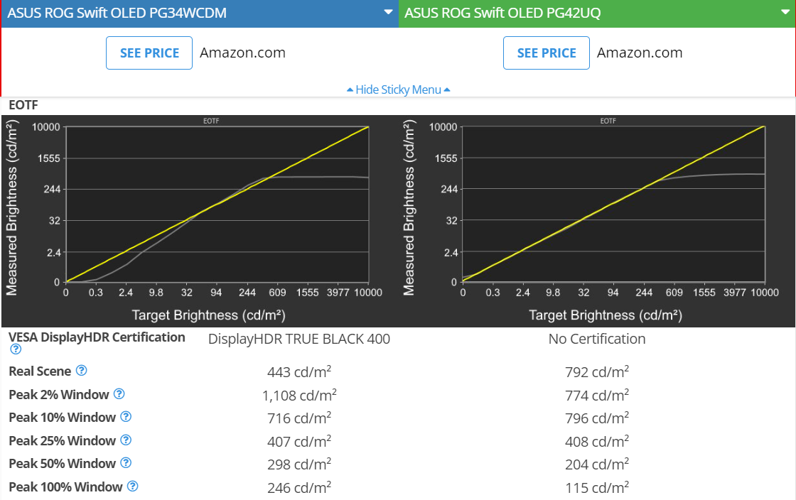Select the 246 cd/m² value
This screenshot has width=796, height=500.
[x=299, y=487]
